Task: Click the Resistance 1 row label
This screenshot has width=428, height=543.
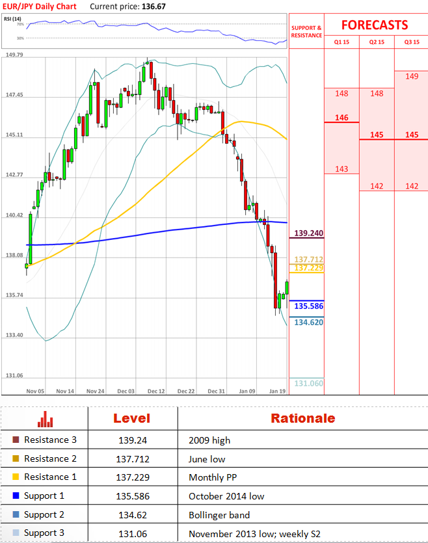Action: (x=50, y=477)
